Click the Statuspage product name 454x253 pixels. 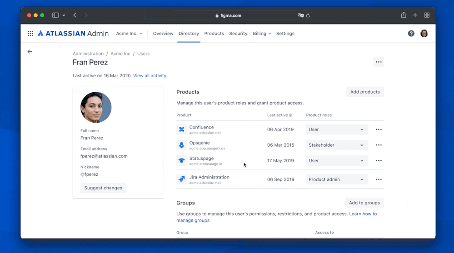coord(201,159)
